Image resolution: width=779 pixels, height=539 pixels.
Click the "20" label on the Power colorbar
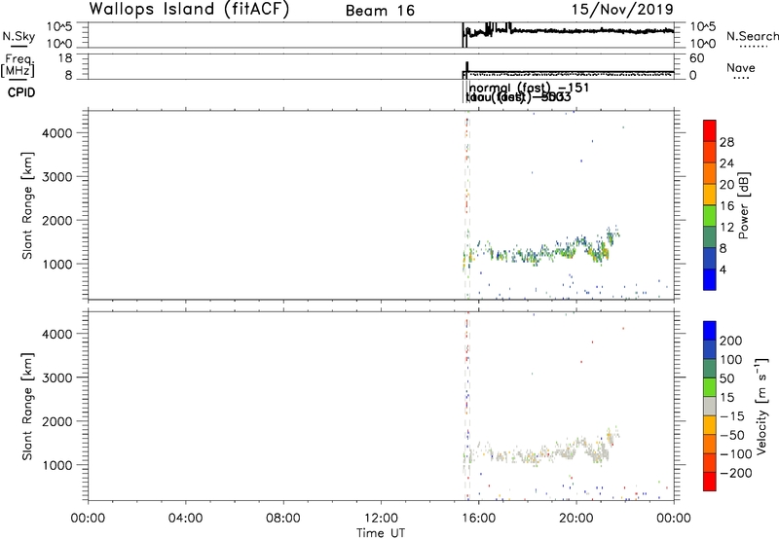coord(726,185)
